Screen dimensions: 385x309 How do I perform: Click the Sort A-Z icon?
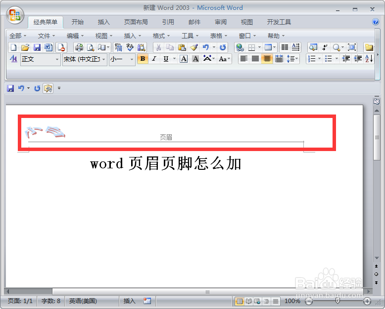tap(369, 59)
